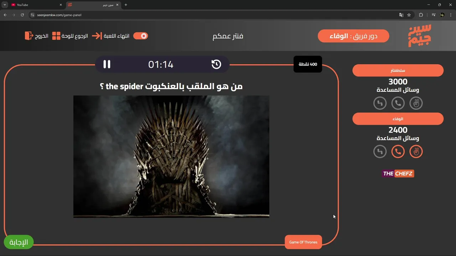Click the grid icon for الرجوع للوحة
Viewport: 456px width, 256px height.
pos(56,36)
